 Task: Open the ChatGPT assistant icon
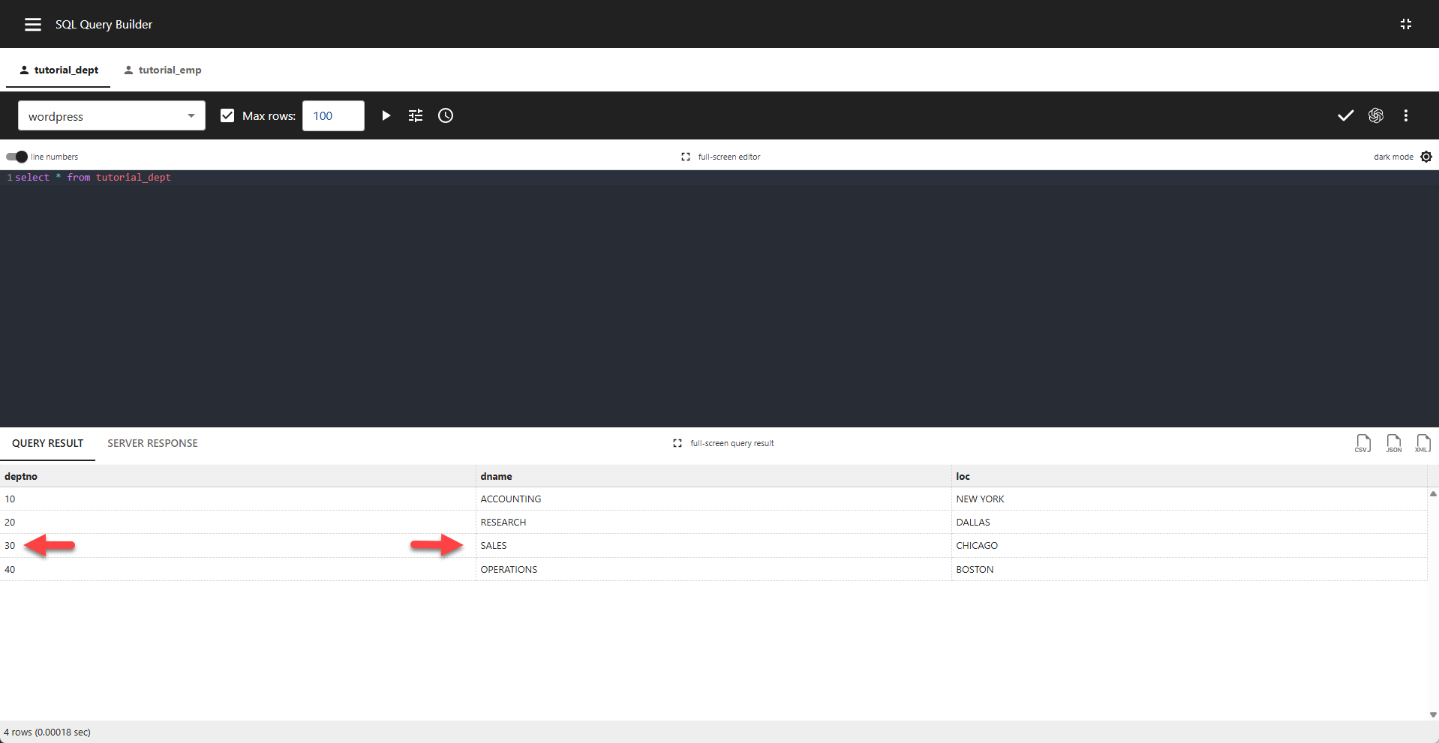[x=1377, y=115]
